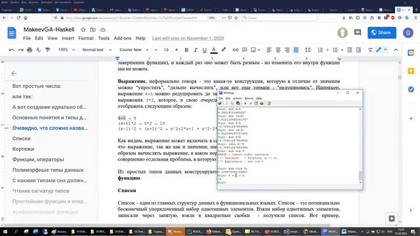The image size is (420, 236).
Task: Open the File menu in Docs
Action: pos(27,38)
